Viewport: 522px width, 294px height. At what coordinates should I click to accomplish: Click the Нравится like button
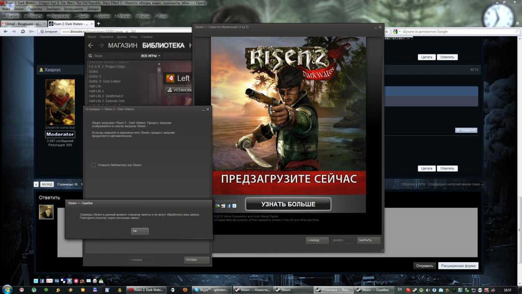click(x=466, y=130)
